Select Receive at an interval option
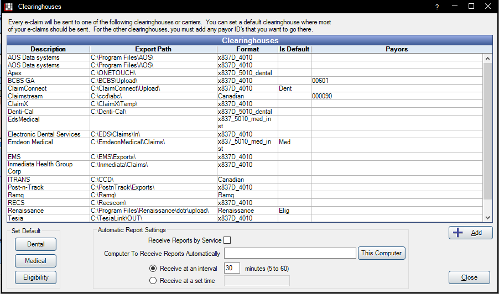This screenshot has width=499, height=294. pos(153,269)
